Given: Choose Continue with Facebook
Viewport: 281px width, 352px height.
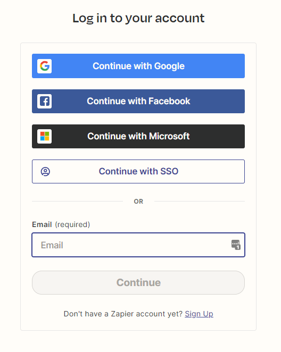Looking at the screenshot, I should 138,101.
